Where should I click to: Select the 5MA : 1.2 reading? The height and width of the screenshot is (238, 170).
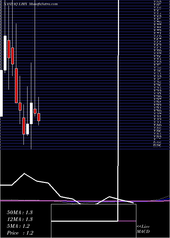pos(18,226)
